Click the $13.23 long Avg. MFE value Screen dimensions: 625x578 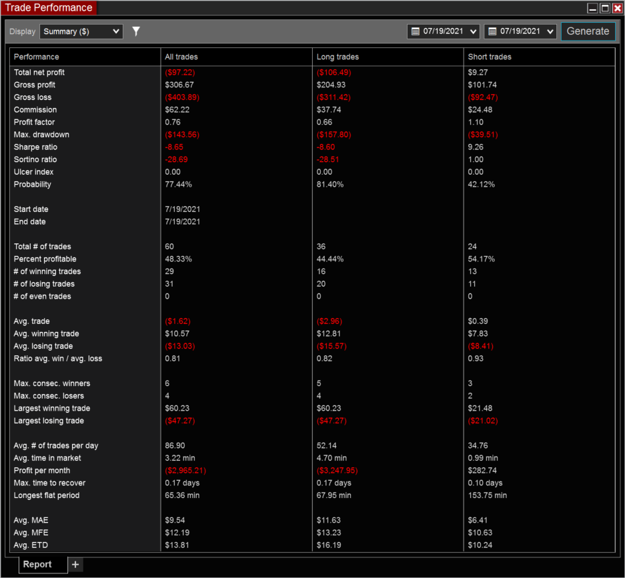point(329,533)
